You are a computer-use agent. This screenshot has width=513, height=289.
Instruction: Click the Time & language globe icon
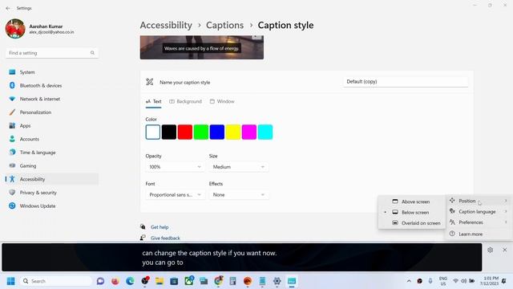tap(12, 153)
